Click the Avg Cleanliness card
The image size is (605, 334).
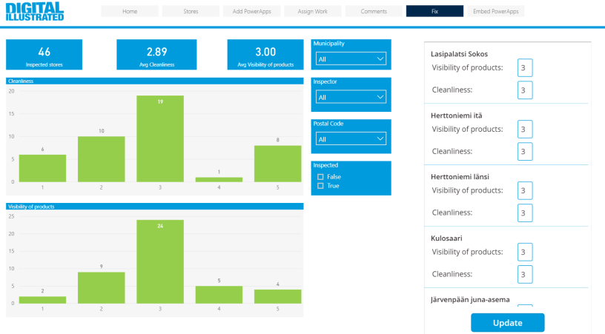(156, 54)
